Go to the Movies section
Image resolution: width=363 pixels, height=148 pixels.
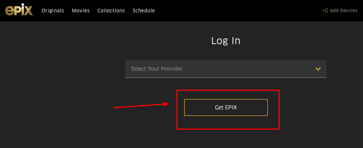pyautogui.click(x=81, y=11)
